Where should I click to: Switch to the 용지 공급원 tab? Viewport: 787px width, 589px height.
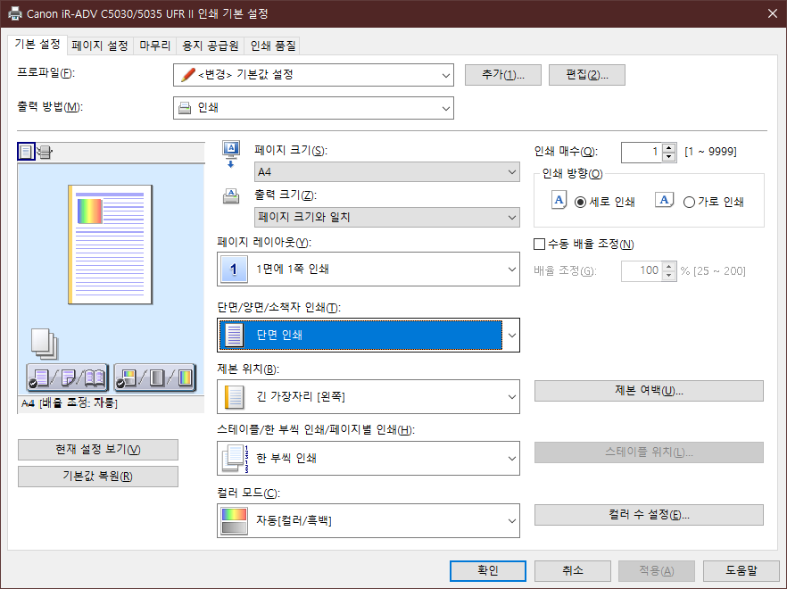point(210,46)
